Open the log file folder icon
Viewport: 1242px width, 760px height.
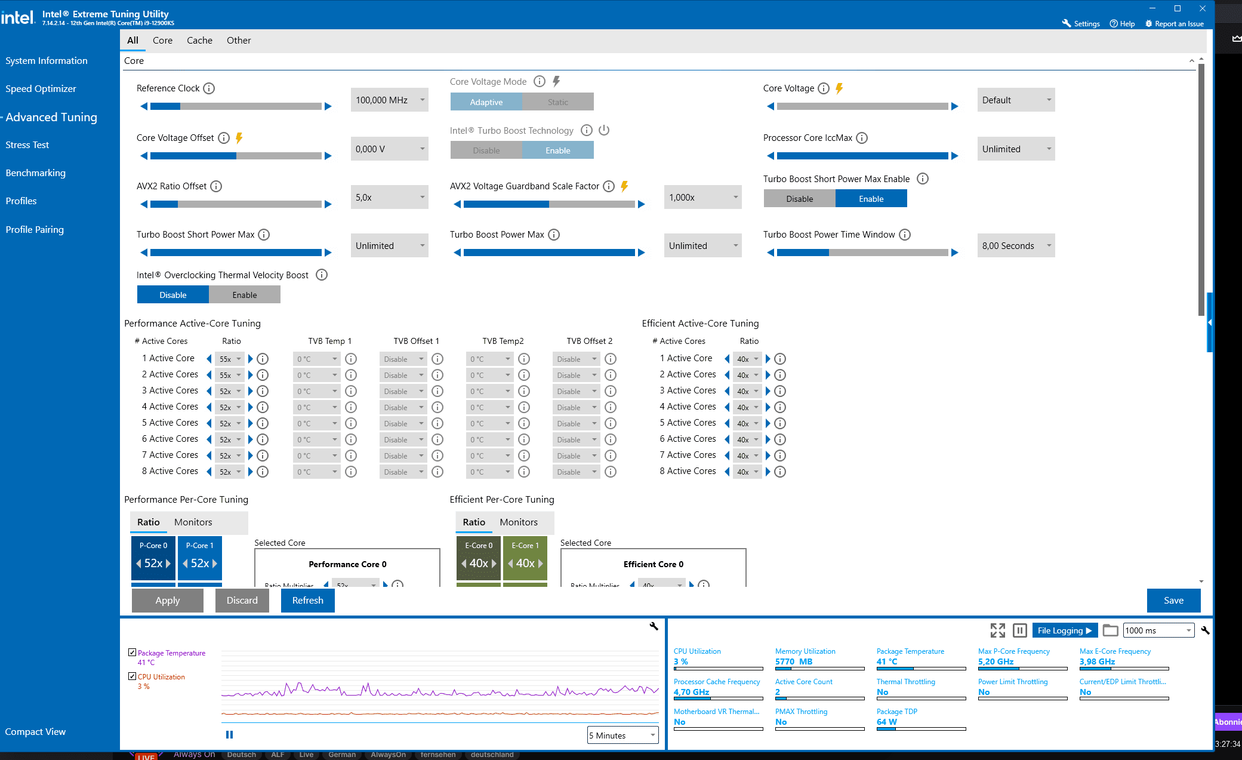(1110, 630)
